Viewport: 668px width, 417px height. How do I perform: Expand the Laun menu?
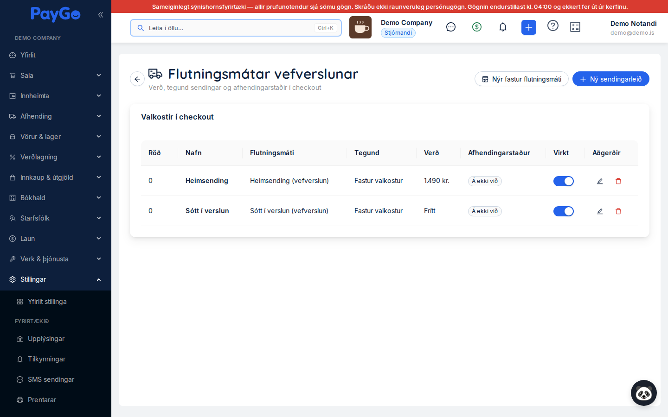coord(56,239)
